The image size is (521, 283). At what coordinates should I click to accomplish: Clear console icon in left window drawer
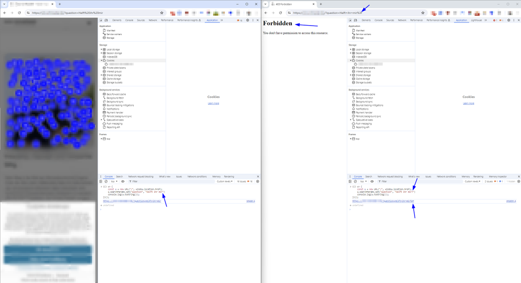click(x=106, y=182)
